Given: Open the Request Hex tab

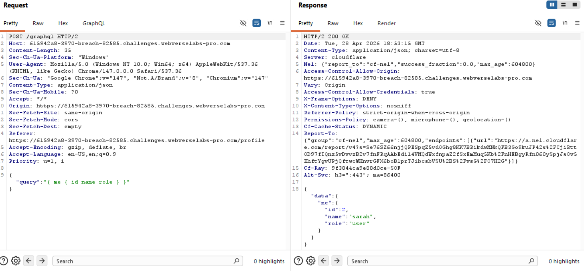Looking at the screenshot, I should pos(63,23).
